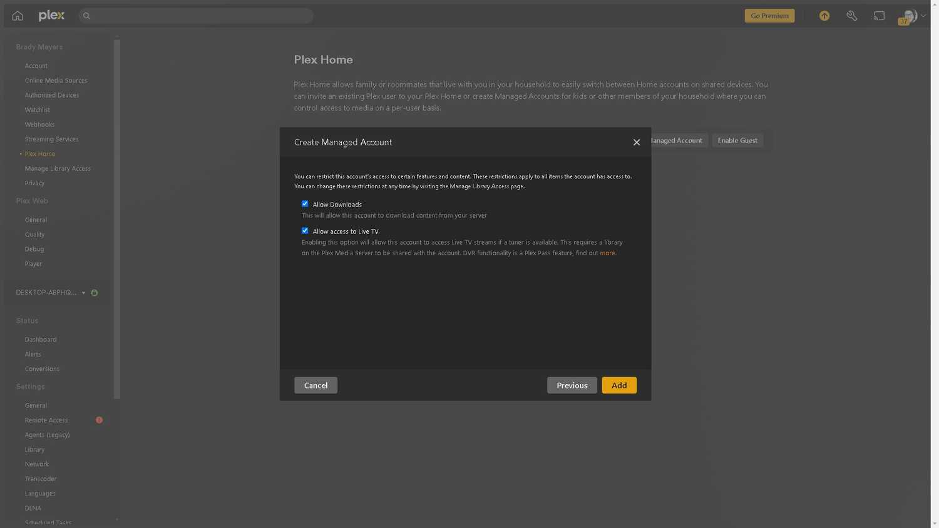Open Online Media Sources settings
Screen dimensions: 939x528
pos(56,80)
